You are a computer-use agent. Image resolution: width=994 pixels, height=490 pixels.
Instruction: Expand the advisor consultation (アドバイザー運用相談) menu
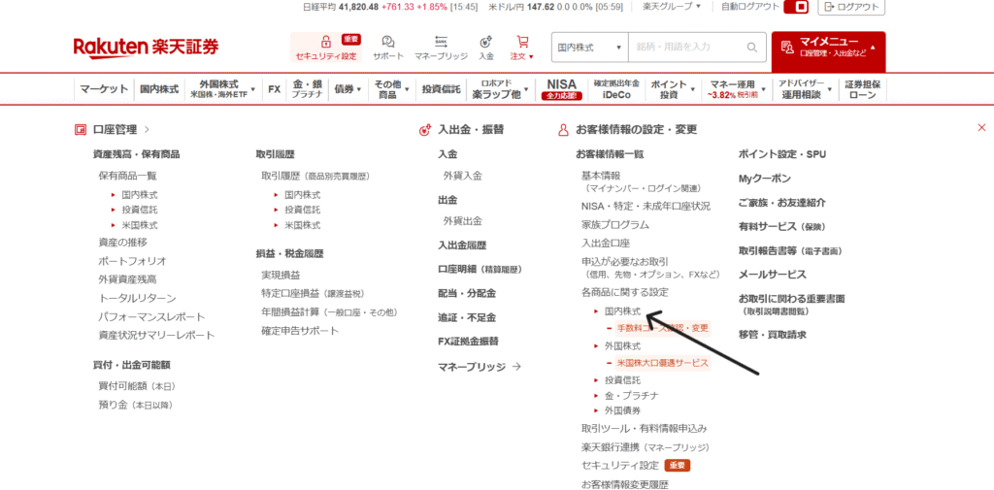point(805,89)
